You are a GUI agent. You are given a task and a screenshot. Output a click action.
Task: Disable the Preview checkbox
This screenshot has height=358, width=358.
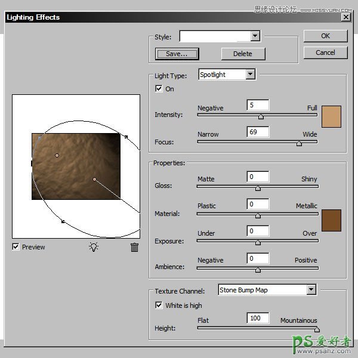[x=16, y=247]
